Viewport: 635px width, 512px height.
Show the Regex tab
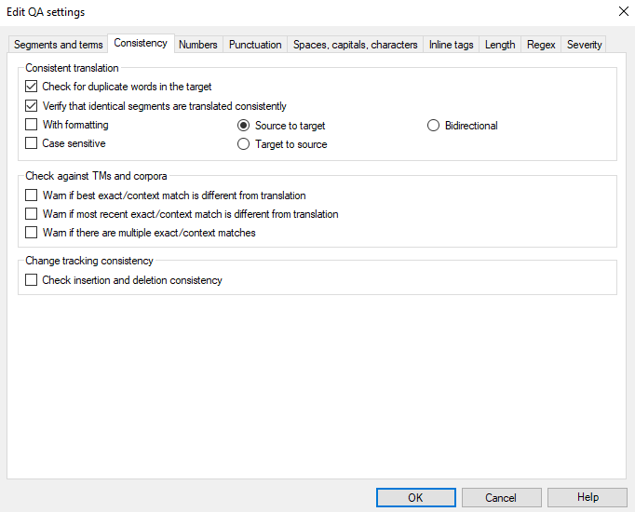tap(541, 45)
